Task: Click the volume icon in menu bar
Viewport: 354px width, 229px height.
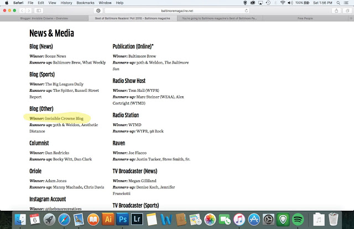Action: (290, 3)
